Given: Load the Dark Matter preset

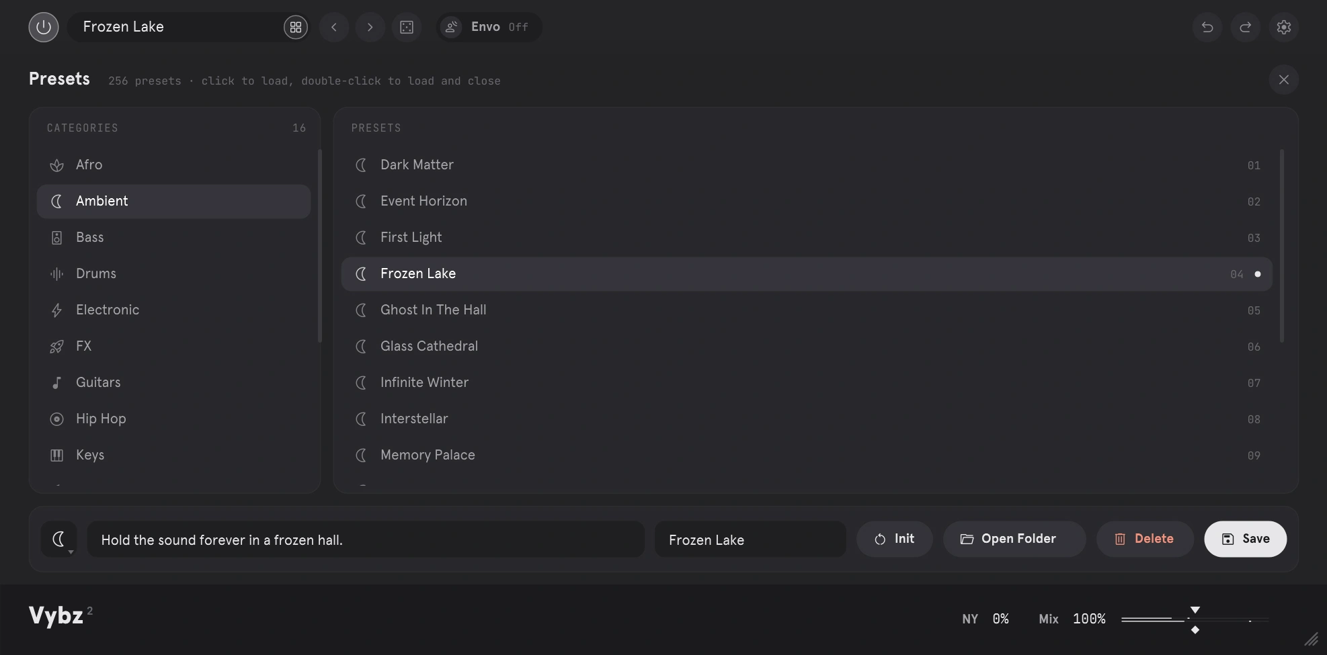Looking at the screenshot, I should tap(807, 165).
